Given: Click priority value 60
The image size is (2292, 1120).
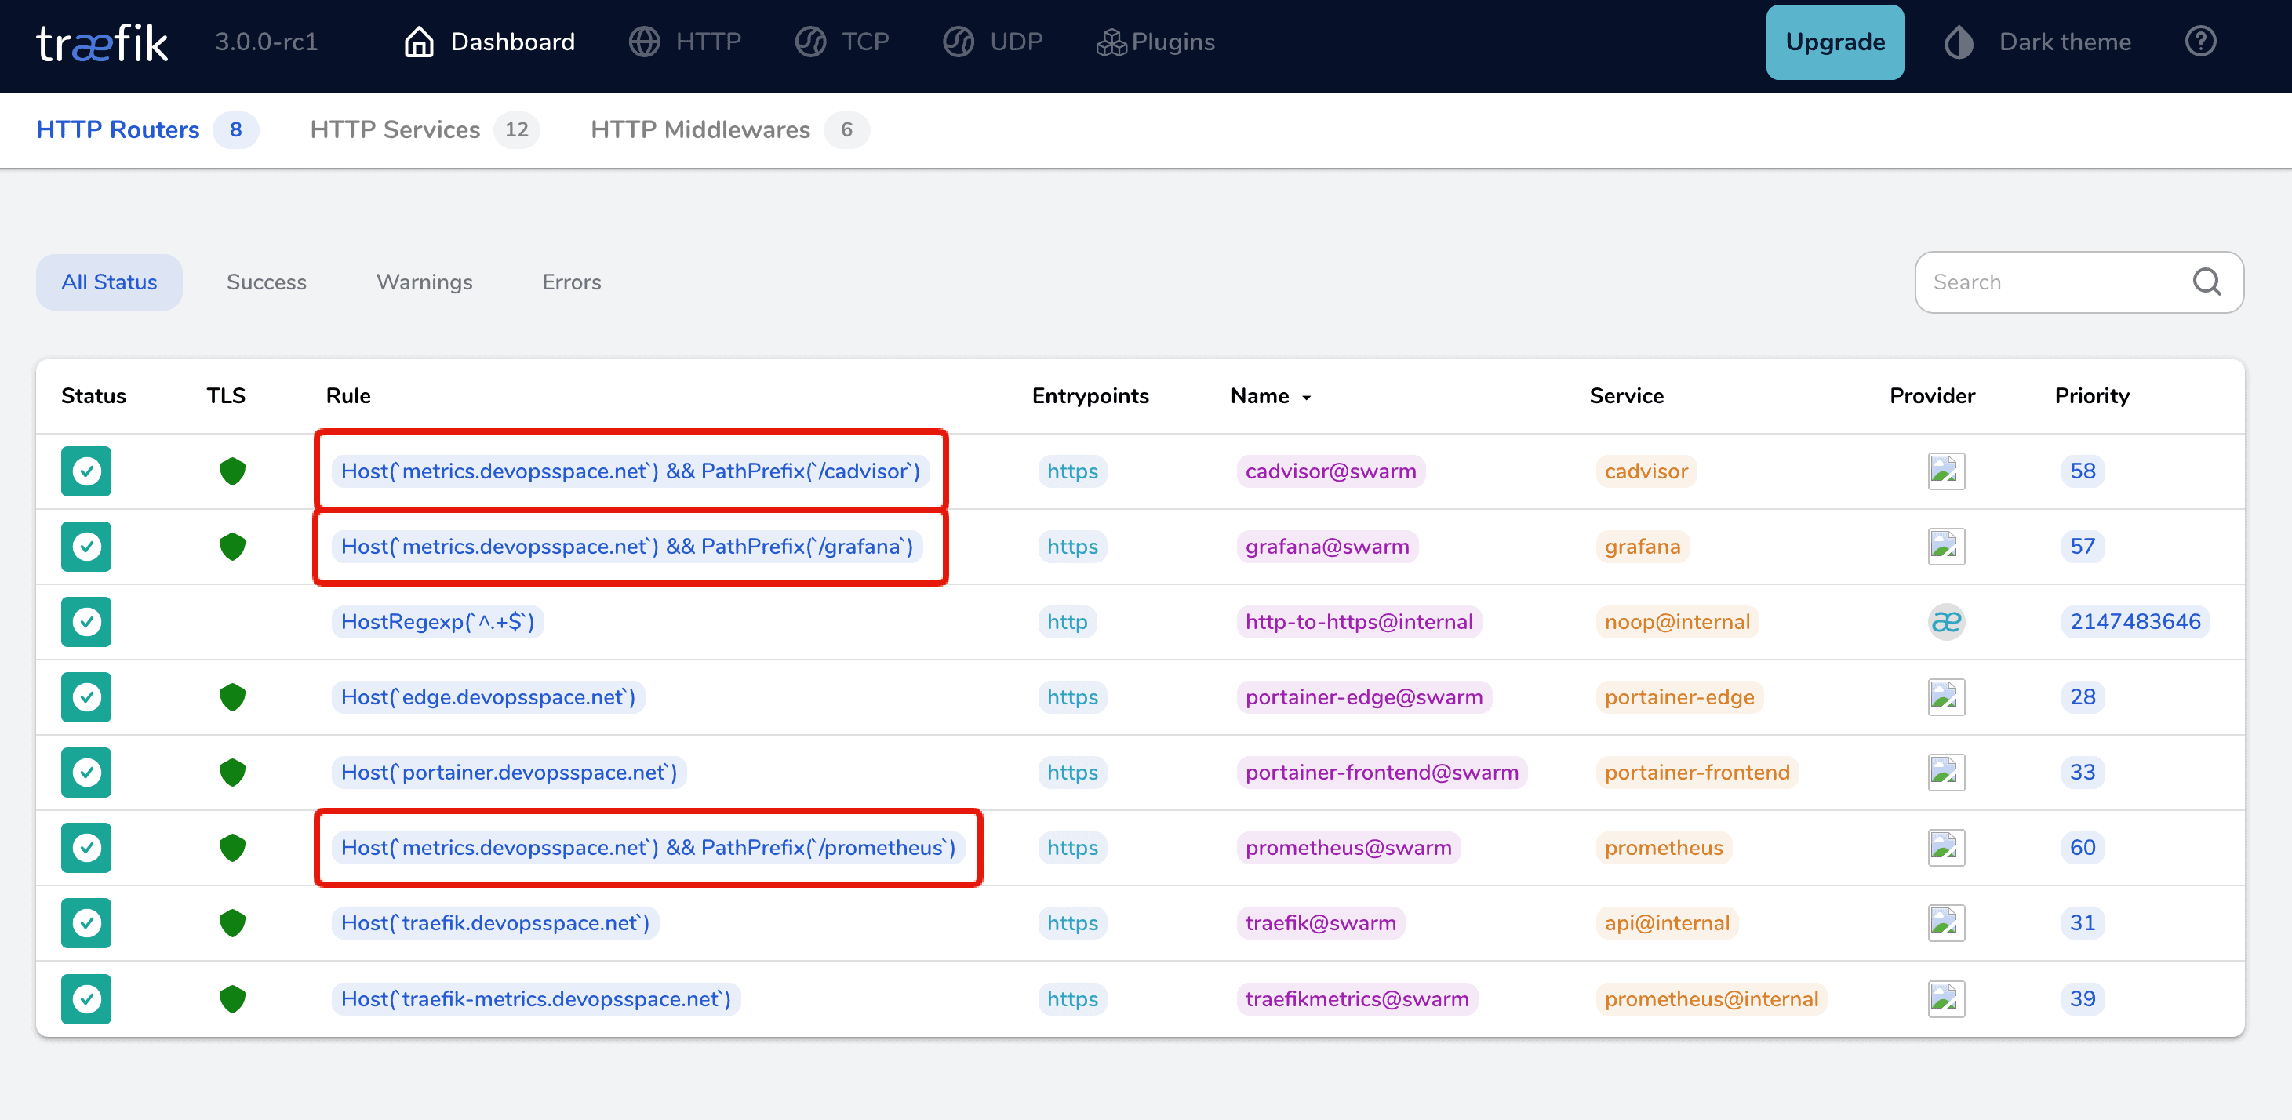Looking at the screenshot, I should click(x=2082, y=848).
